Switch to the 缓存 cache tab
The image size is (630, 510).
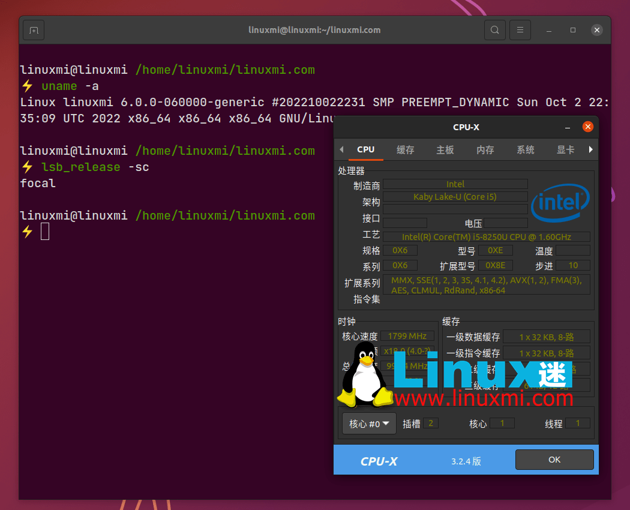(x=405, y=149)
